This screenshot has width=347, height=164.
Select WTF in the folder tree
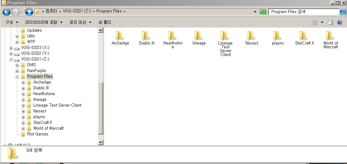coord(31,42)
